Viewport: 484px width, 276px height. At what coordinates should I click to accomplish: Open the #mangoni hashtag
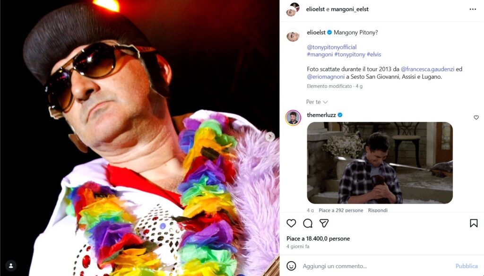click(x=320, y=54)
